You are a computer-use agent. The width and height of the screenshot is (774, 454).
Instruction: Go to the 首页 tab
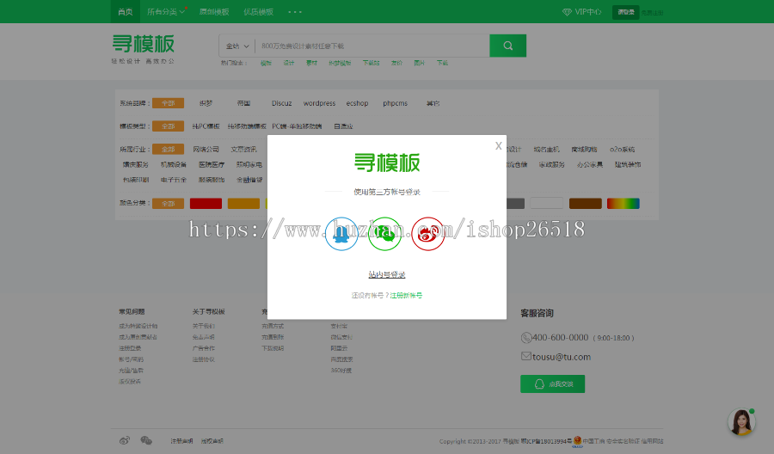[126, 12]
